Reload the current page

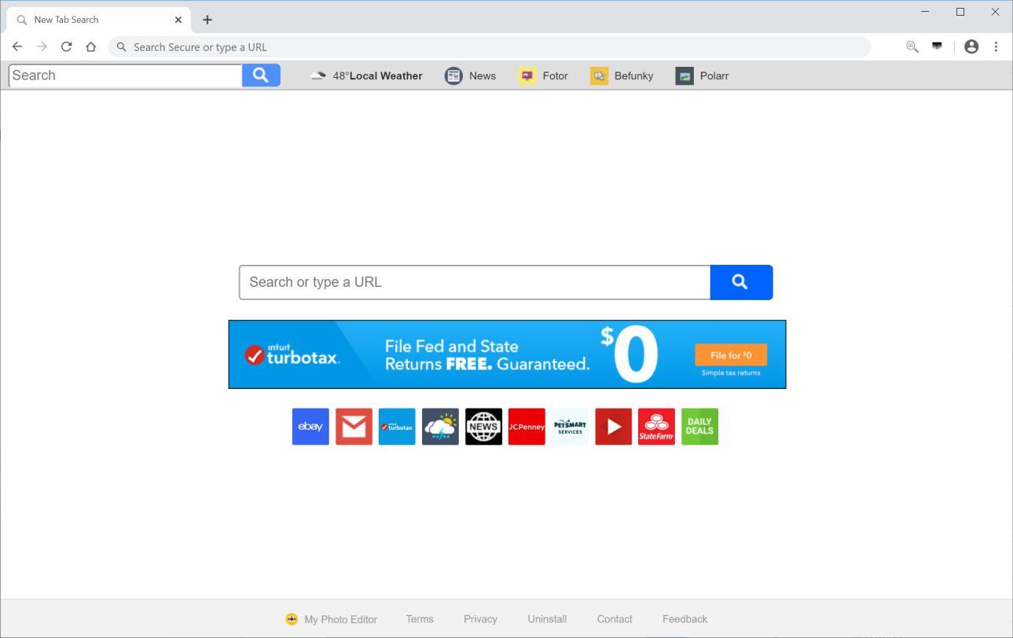point(67,47)
